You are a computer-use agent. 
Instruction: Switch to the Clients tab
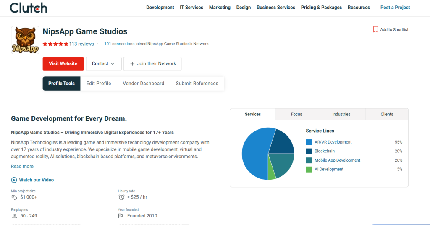[387, 114]
